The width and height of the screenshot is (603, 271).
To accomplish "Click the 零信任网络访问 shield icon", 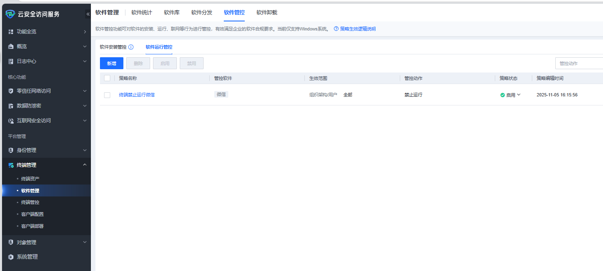I will (11, 91).
